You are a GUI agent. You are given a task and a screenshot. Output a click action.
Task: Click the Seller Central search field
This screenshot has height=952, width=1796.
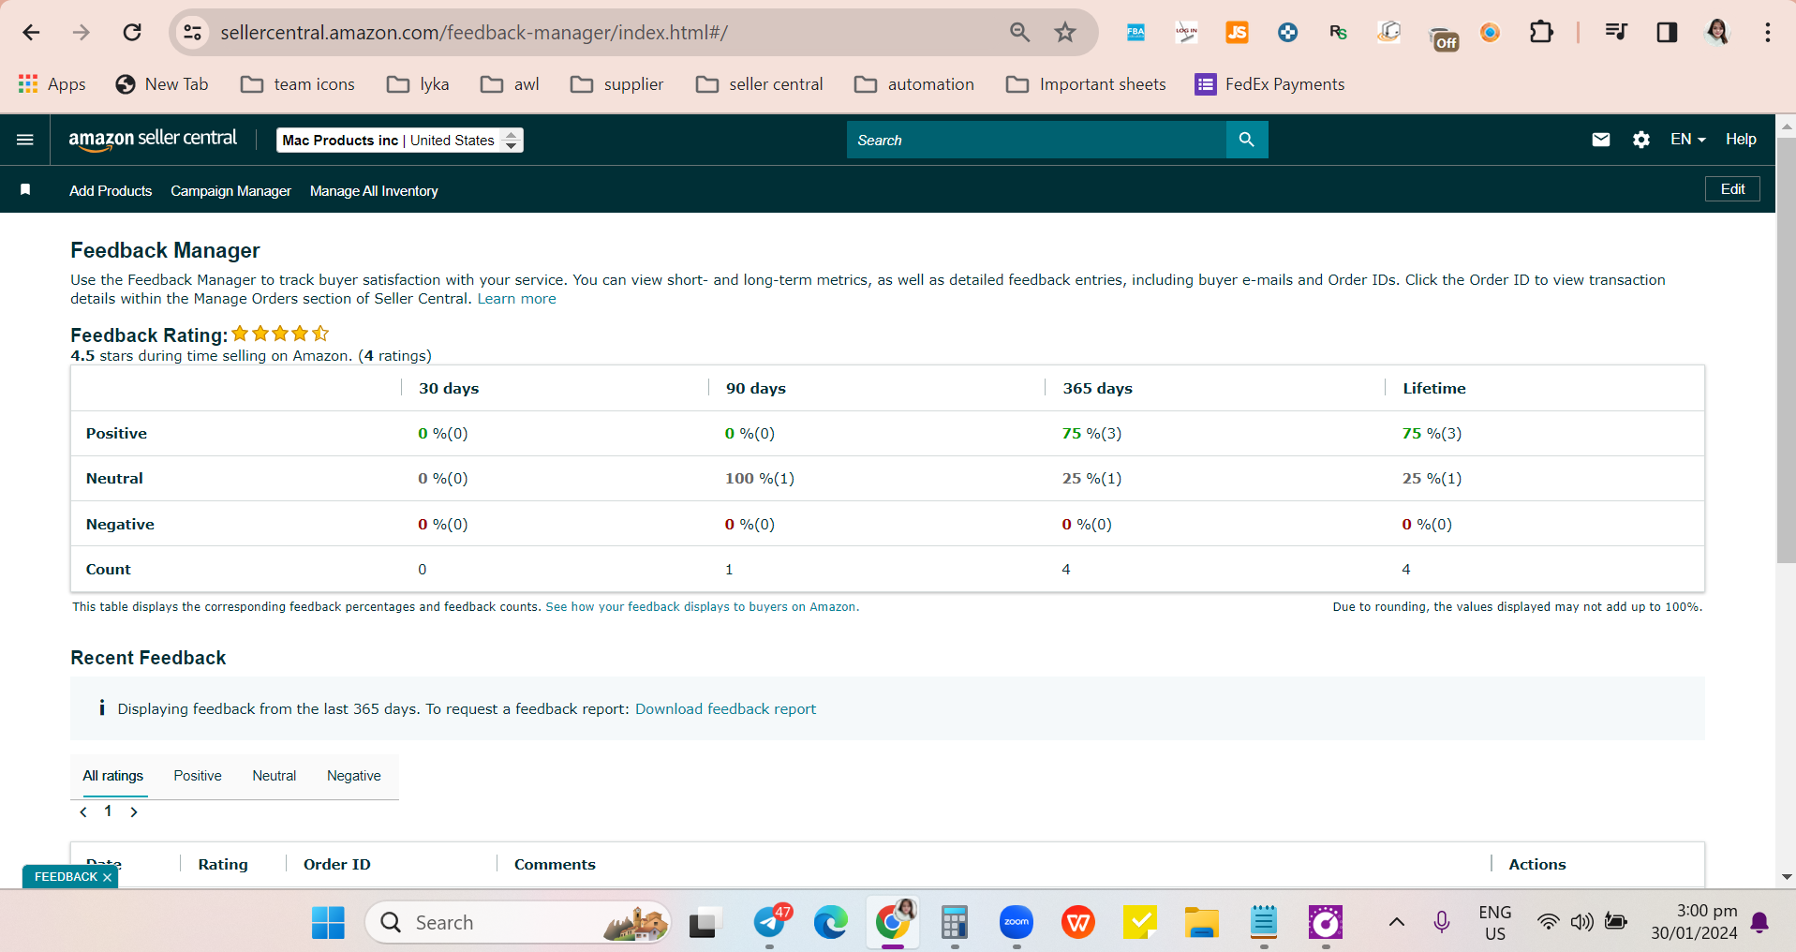pos(1036,140)
